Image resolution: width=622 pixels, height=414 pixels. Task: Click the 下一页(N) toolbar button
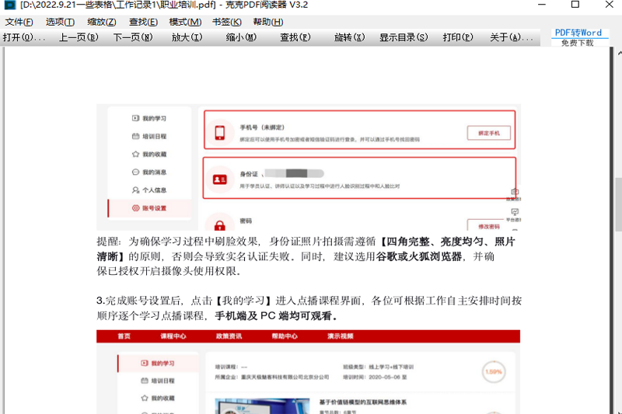tap(134, 37)
